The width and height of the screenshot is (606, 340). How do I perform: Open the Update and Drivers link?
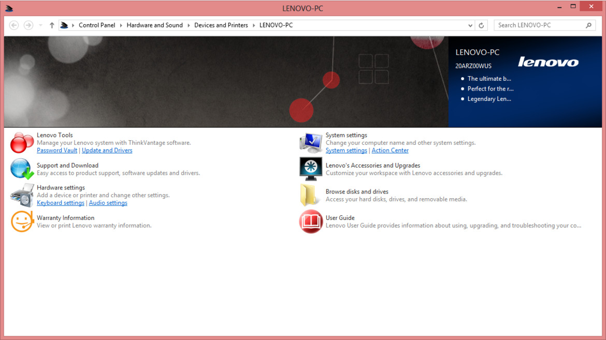pyautogui.click(x=107, y=150)
